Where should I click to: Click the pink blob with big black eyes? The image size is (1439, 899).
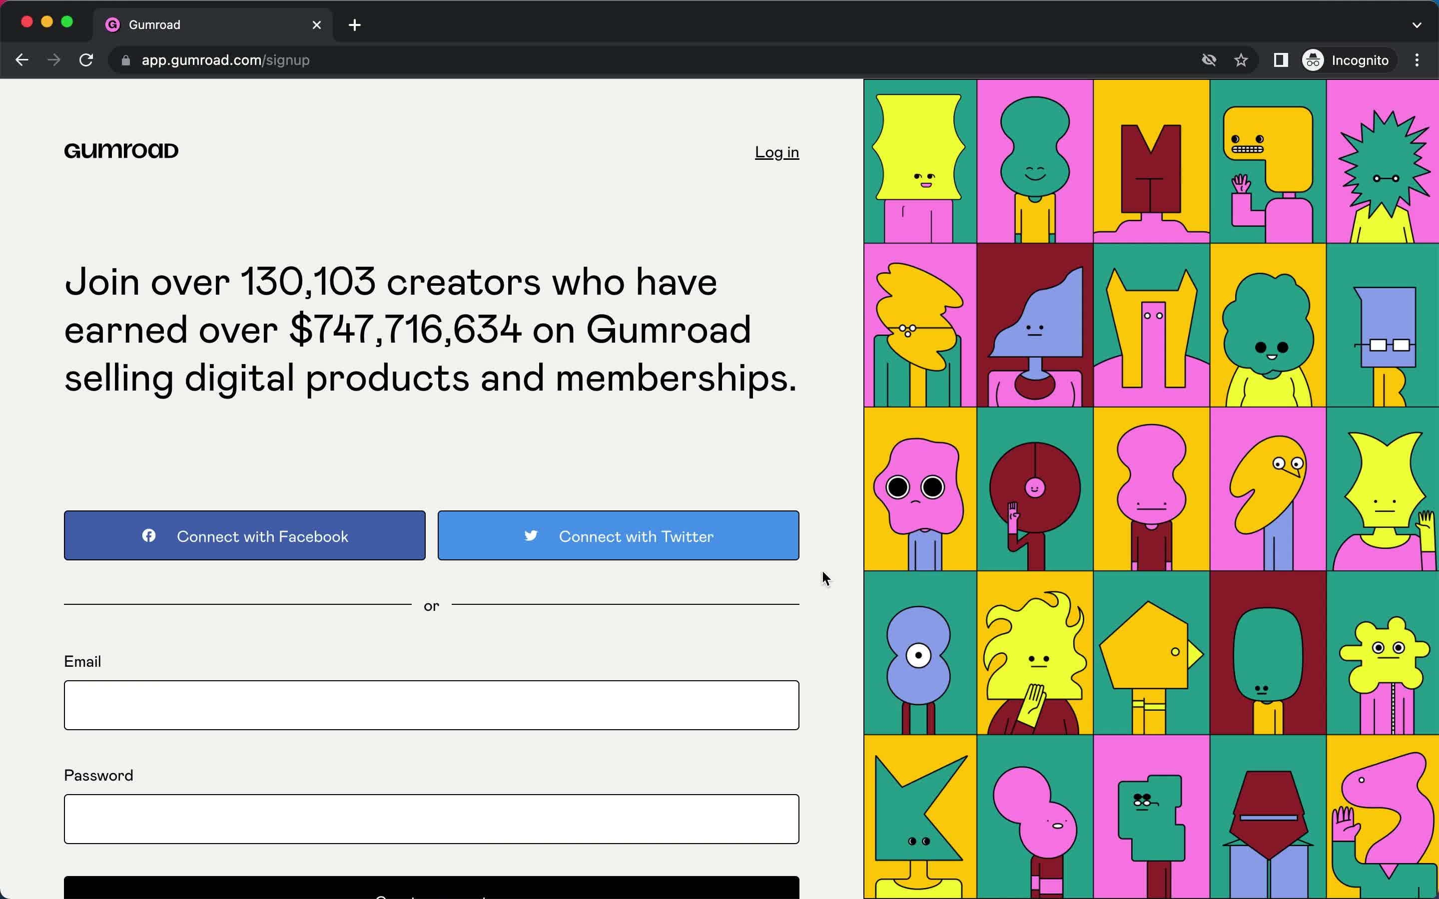pos(920,489)
